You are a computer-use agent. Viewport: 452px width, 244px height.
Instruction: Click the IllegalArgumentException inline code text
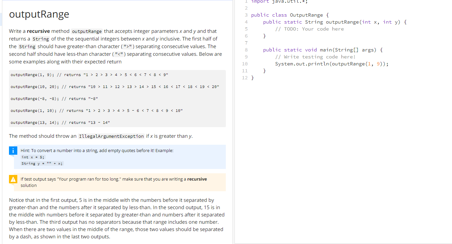coord(111,136)
